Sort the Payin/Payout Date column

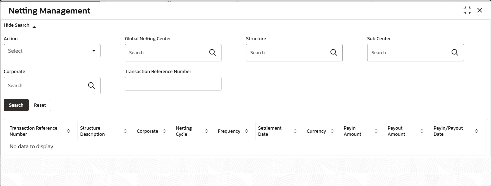point(476,131)
